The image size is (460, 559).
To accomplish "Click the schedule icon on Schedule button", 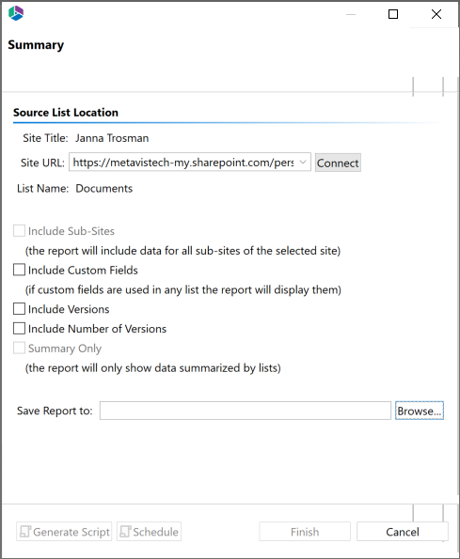I will (x=125, y=532).
